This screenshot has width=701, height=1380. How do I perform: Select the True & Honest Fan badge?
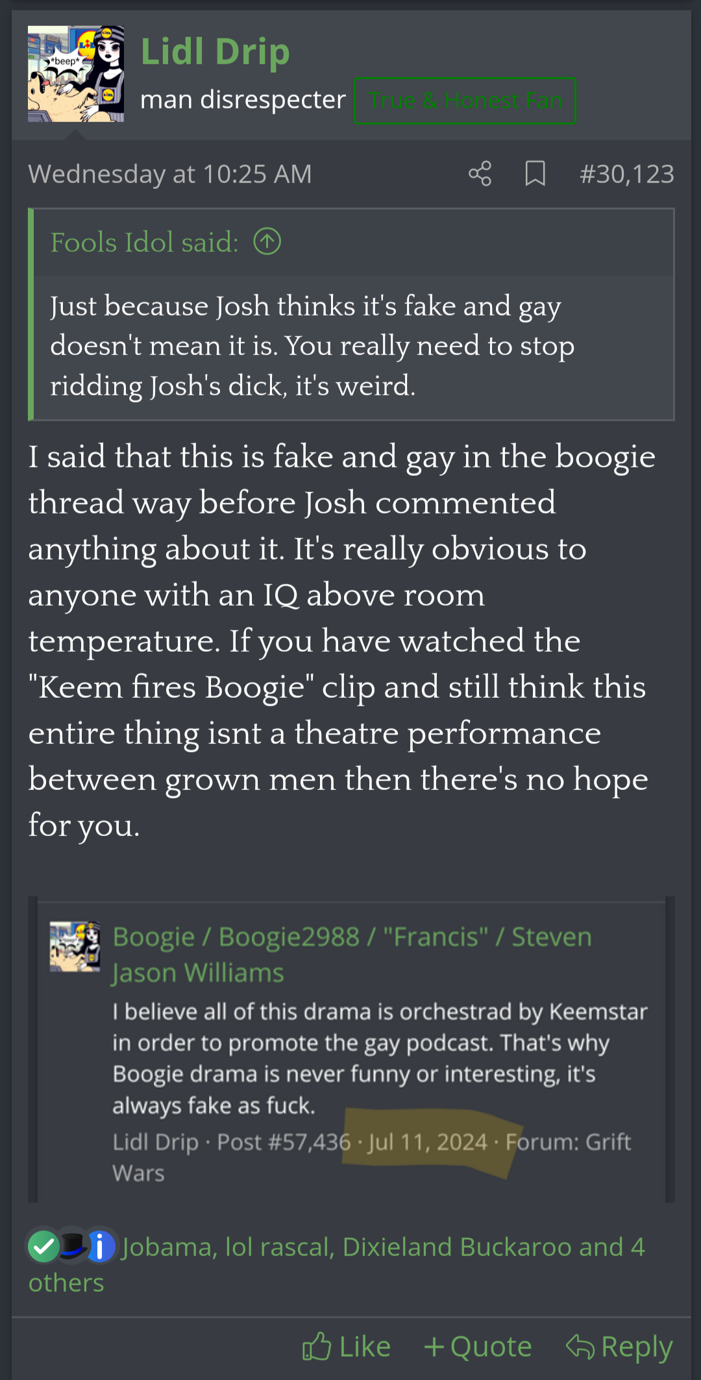point(465,101)
